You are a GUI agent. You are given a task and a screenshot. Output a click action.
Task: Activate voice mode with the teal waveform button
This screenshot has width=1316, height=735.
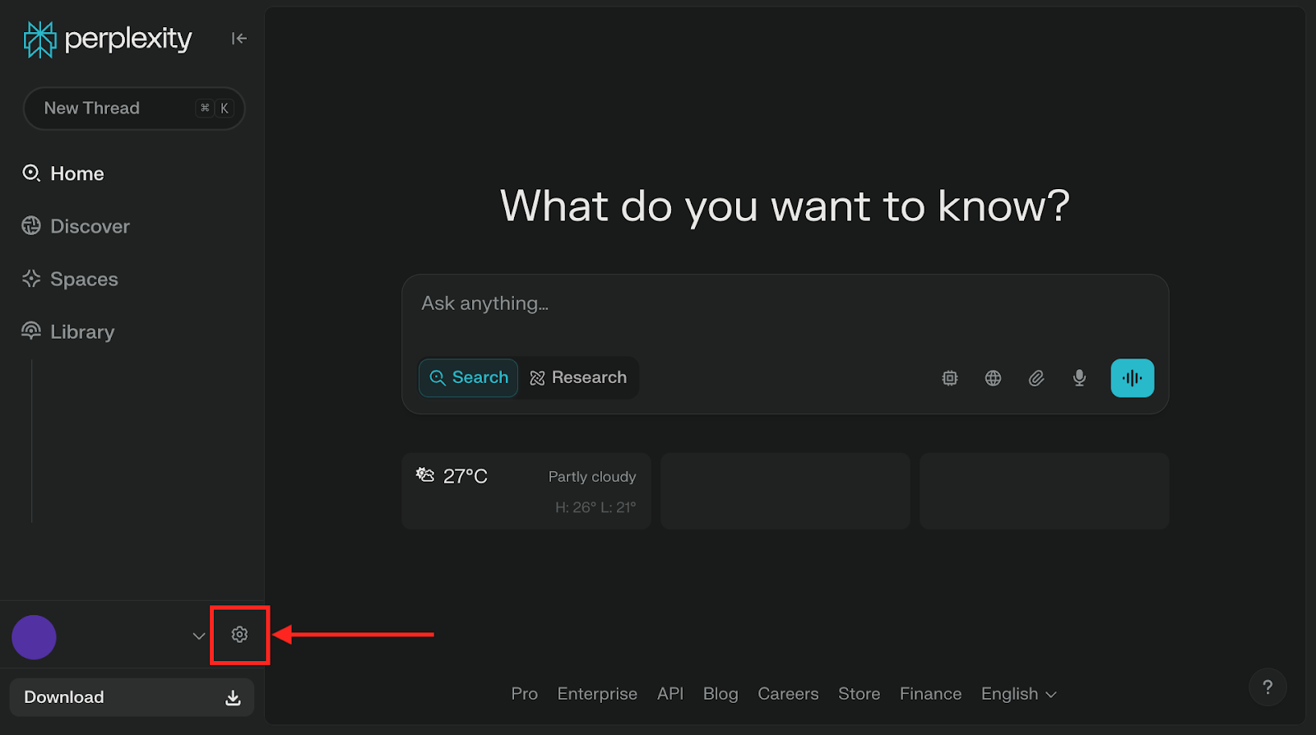[x=1132, y=378]
